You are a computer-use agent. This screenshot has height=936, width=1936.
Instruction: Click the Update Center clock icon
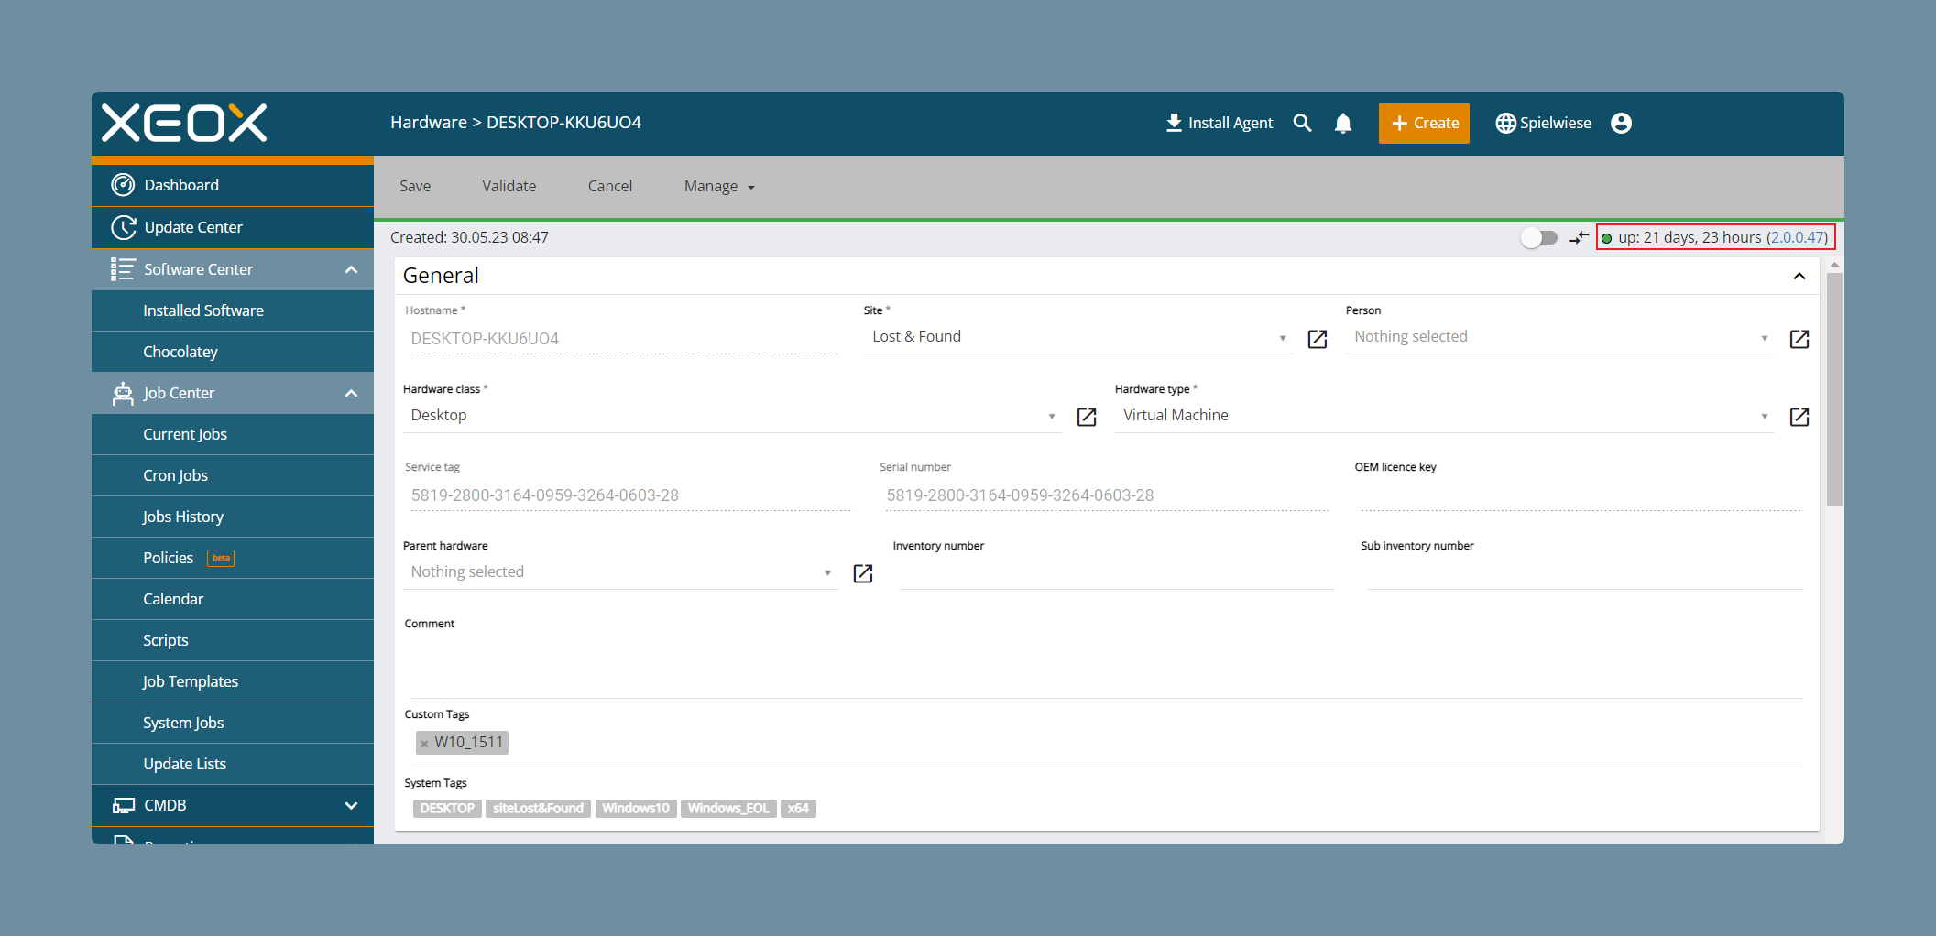[123, 227]
